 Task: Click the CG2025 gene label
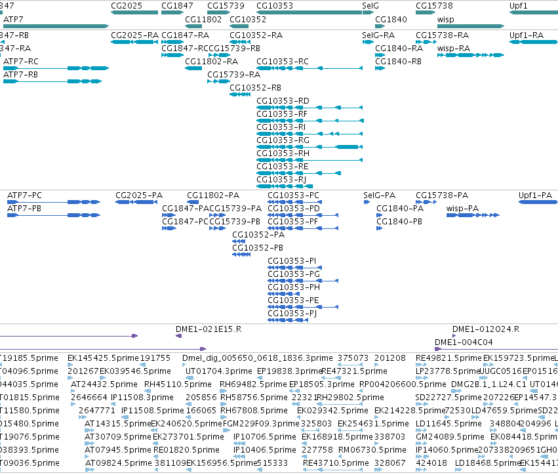pyautogui.click(x=127, y=6)
